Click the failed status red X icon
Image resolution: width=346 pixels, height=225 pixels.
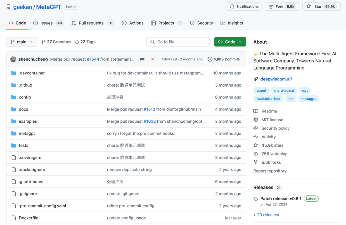[x=152, y=59]
